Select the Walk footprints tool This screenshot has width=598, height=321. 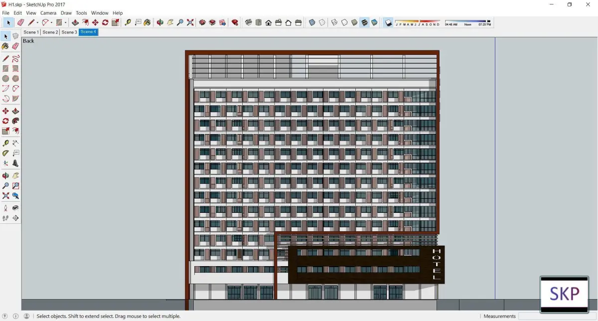pyautogui.click(x=5, y=218)
